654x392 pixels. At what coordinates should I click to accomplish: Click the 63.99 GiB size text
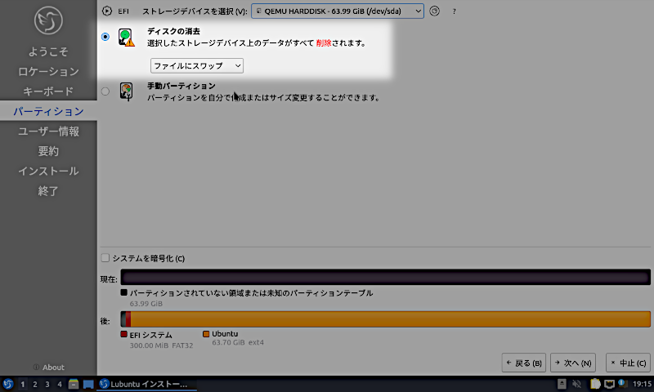click(x=146, y=304)
